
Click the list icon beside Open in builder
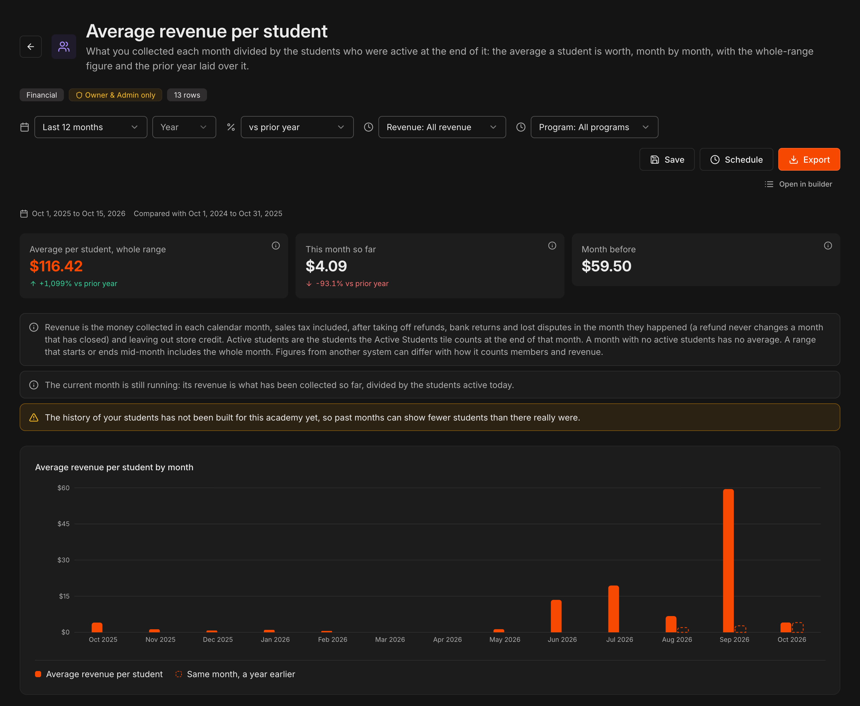coord(768,184)
